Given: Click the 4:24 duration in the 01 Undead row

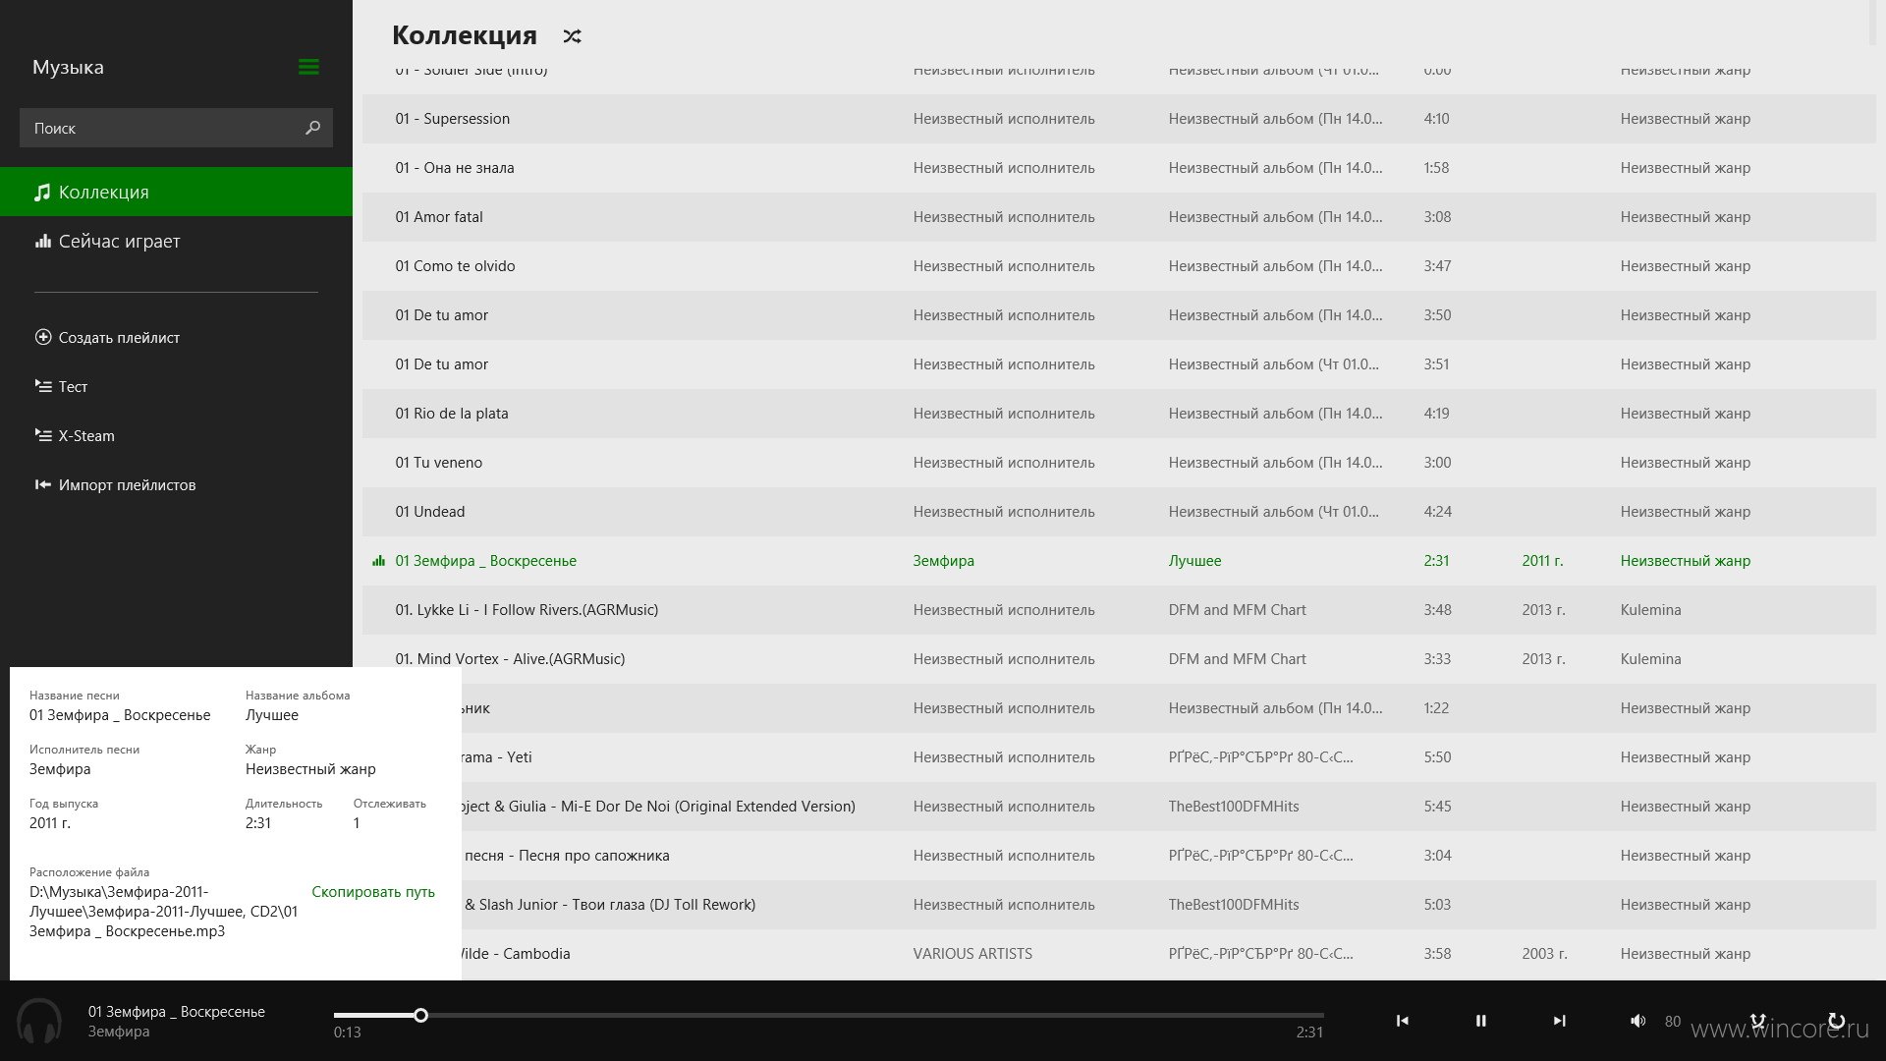Looking at the screenshot, I should [1437, 512].
